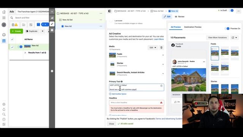Open emoji picker in Primary Text field

(x=161, y=86)
